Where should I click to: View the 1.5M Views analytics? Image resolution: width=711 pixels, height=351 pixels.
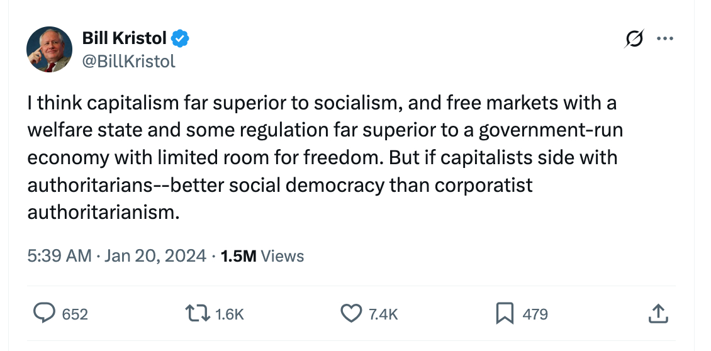[262, 256]
